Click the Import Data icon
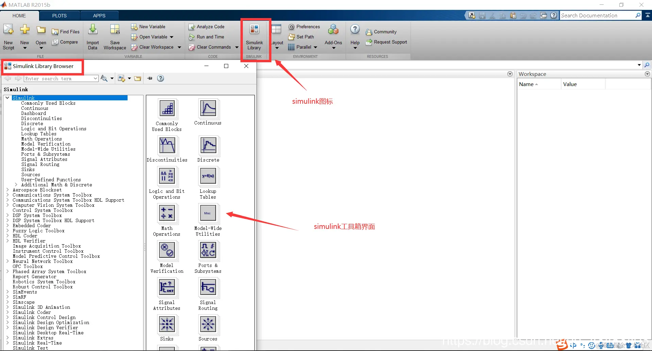652x351 pixels. click(93, 37)
